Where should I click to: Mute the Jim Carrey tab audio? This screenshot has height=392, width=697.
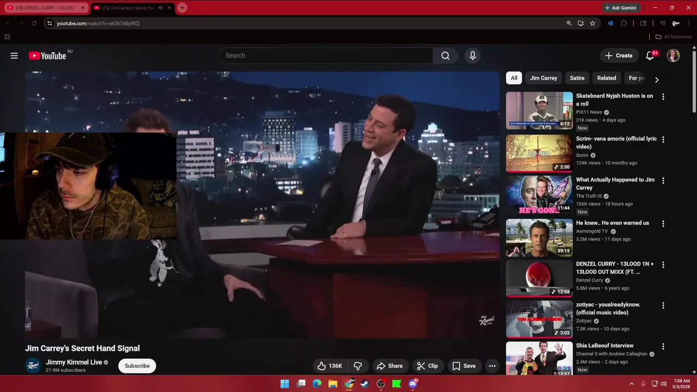160,8
